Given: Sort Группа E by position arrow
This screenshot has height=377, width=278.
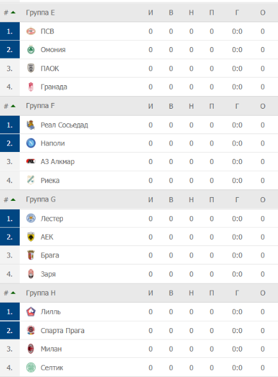Looking at the screenshot, I should (x=13, y=13).
